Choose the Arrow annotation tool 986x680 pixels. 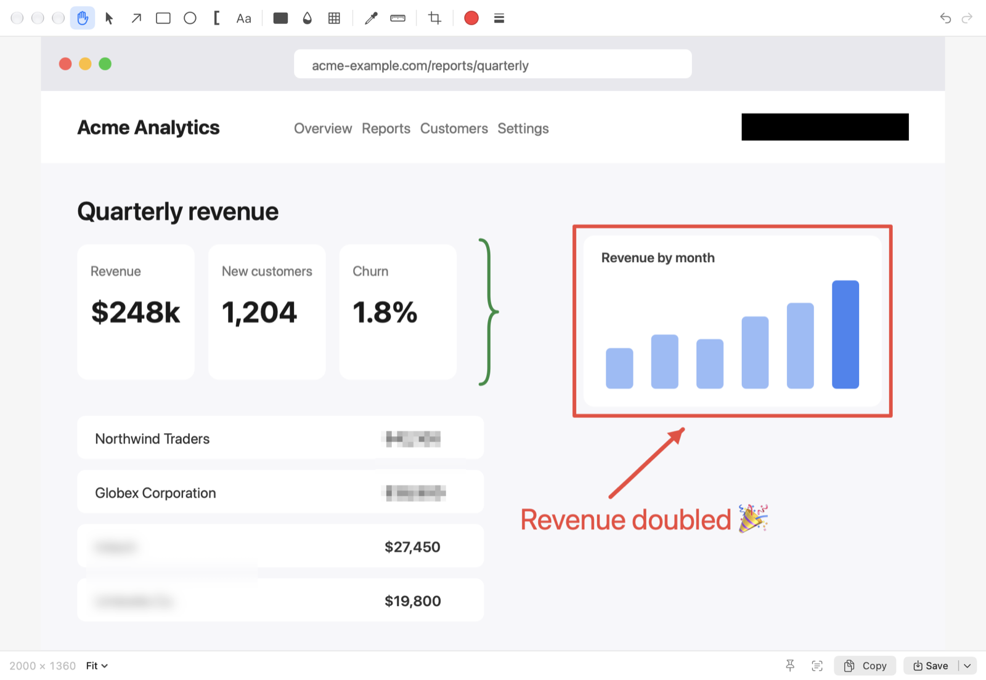(x=136, y=18)
